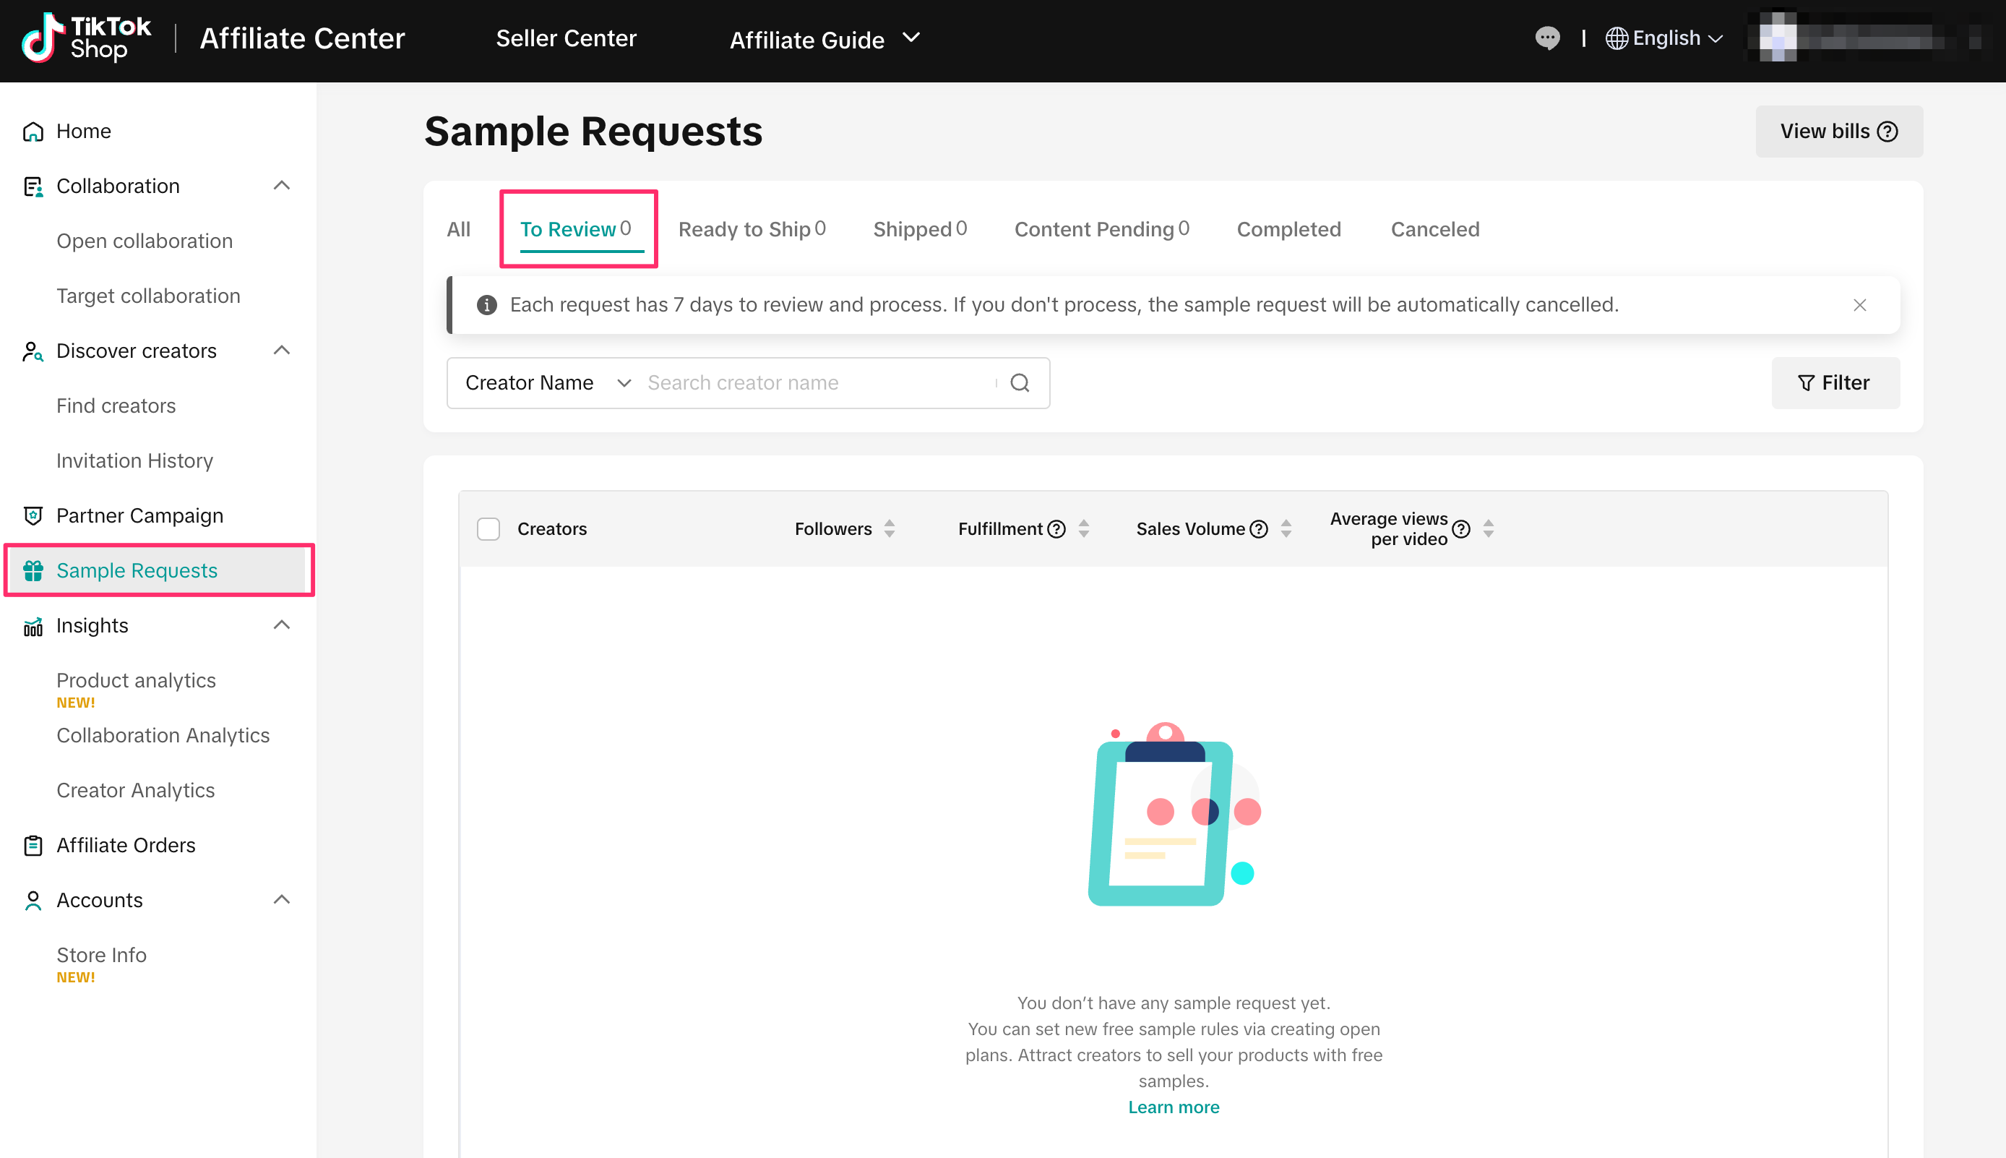Click the Fulfillment help question icon
The width and height of the screenshot is (2006, 1158).
coord(1056,529)
